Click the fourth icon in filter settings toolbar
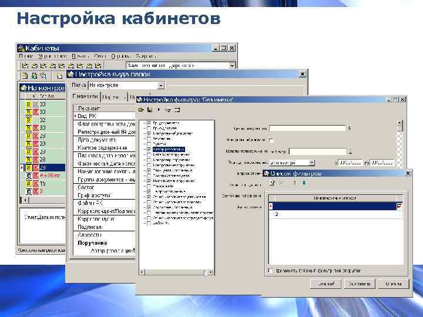The image size is (423, 317). point(168,110)
